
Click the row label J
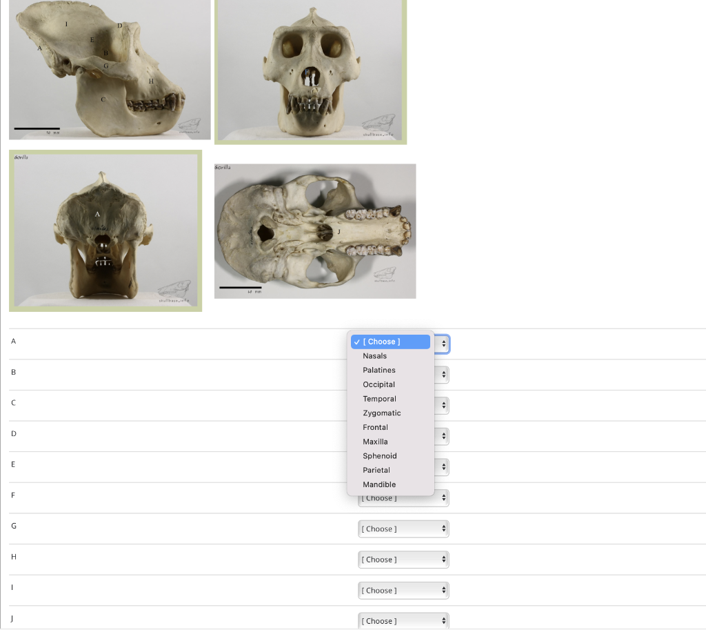(x=12, y=618)
